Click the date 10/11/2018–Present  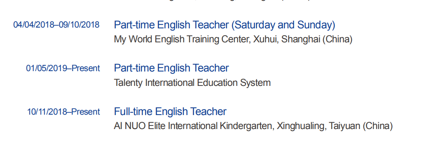pyautogui.click(x=64, y=112)
